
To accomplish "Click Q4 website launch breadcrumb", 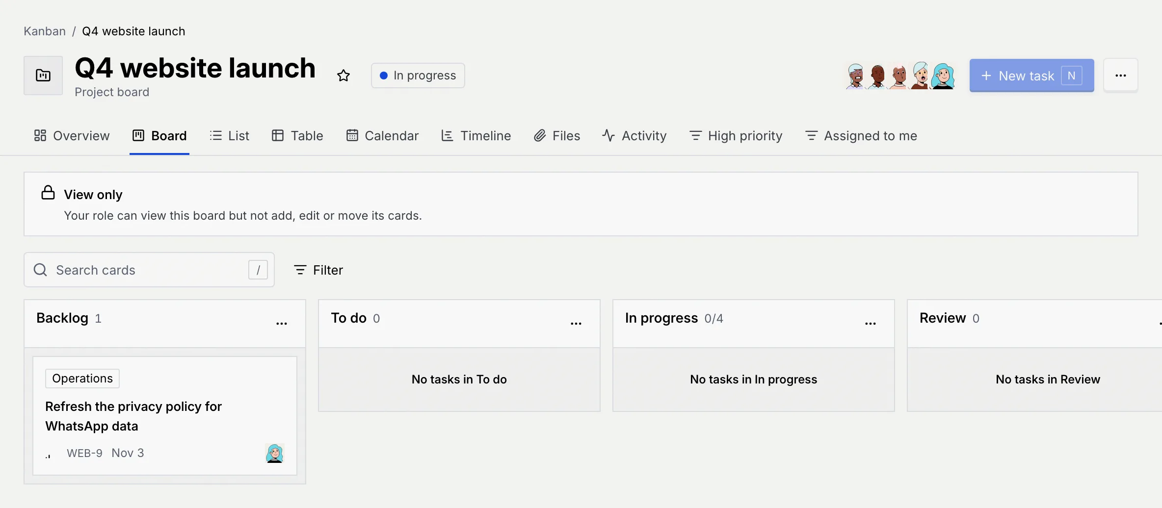I will pyautogui.click(x=133, y=31).
